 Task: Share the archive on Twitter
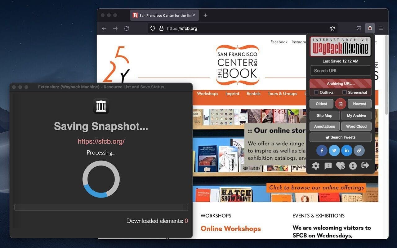(334, 151)
